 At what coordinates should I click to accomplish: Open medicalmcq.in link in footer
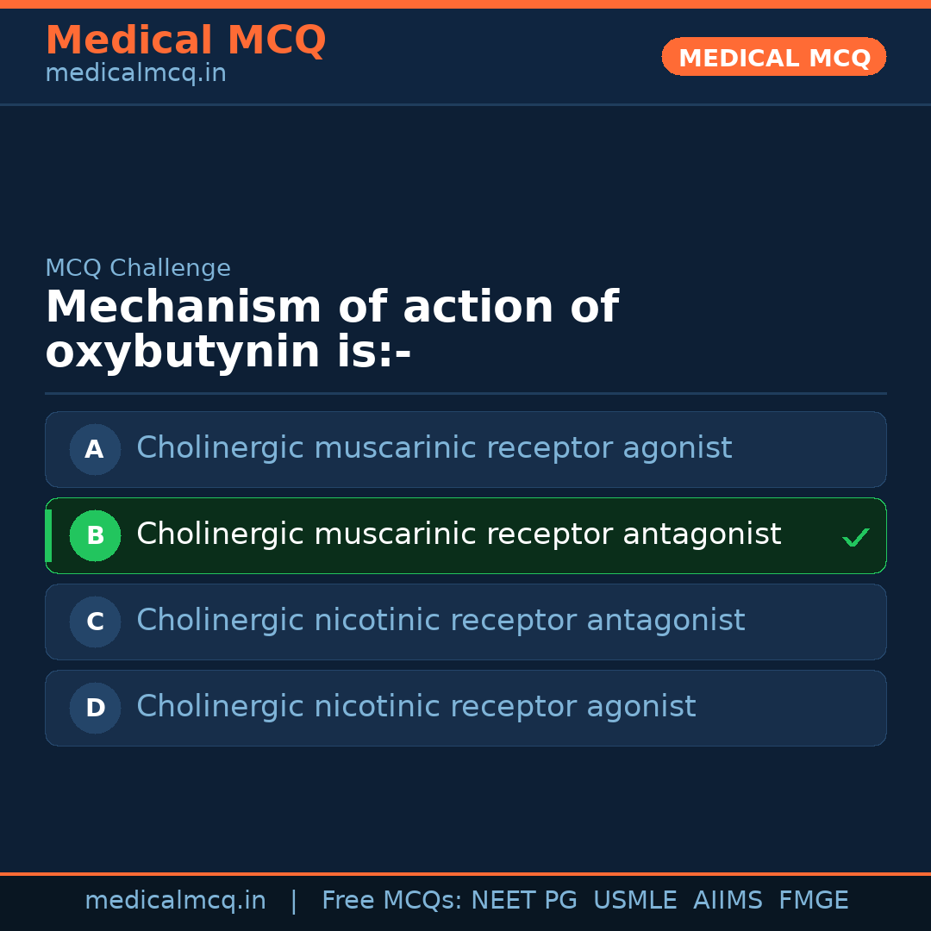175,901
